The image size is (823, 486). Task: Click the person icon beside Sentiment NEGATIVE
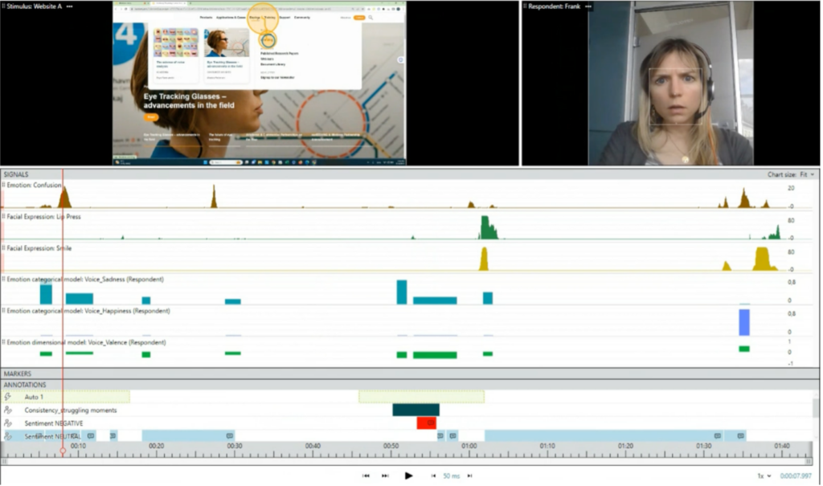click(7, 423)
